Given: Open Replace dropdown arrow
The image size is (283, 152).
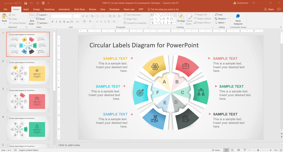Looking at the screenshot, I should click(228, 19).
